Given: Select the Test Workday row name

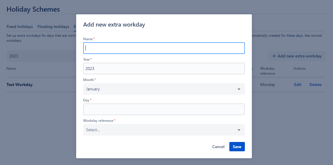Looking at the screenshot, I should point(20,85).
